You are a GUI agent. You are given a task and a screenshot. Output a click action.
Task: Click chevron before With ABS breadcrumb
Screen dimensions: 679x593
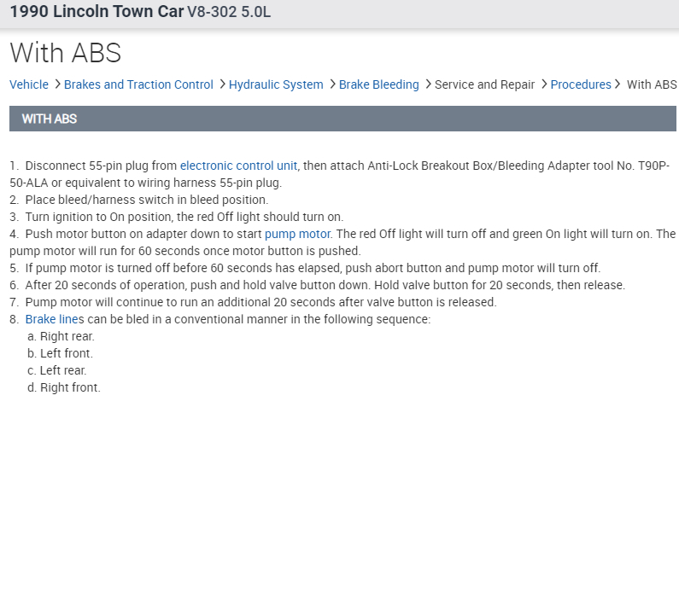pyautogui.click(x=618, y=84)
